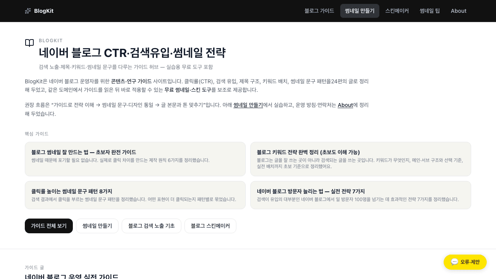Open the 네이버 블로그 방문자 늘리는 법 card
The height and width of the screenshot is (279, 496).
(x=361, y=195)
